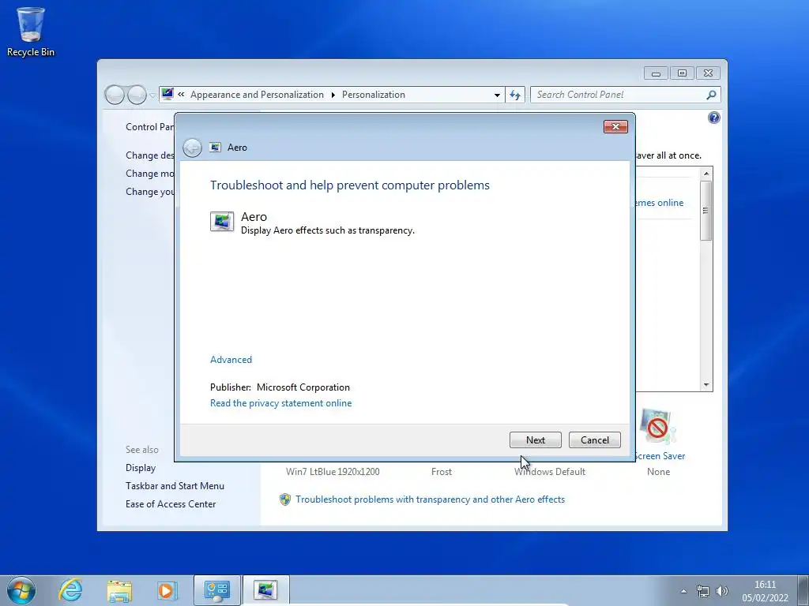809x606 pixels.
Task: Click themes list scrollbar down arrow
Action: [706, 385]
